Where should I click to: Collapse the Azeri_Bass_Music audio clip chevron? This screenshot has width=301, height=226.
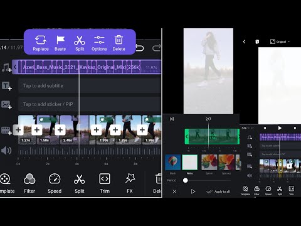pos(15,67)
